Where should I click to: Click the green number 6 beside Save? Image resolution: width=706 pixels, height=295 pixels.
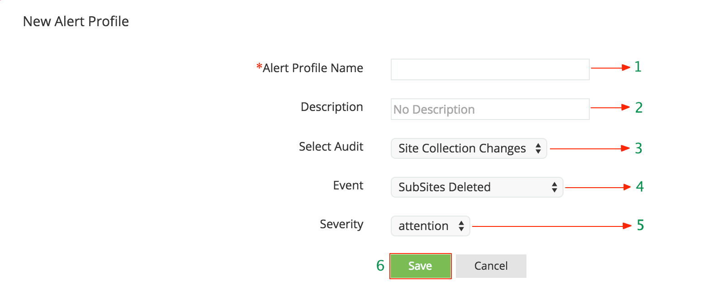click(380, 266)
